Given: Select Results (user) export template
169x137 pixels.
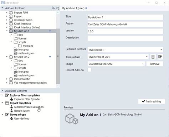Looking at the screenshot, I should 22,111.
